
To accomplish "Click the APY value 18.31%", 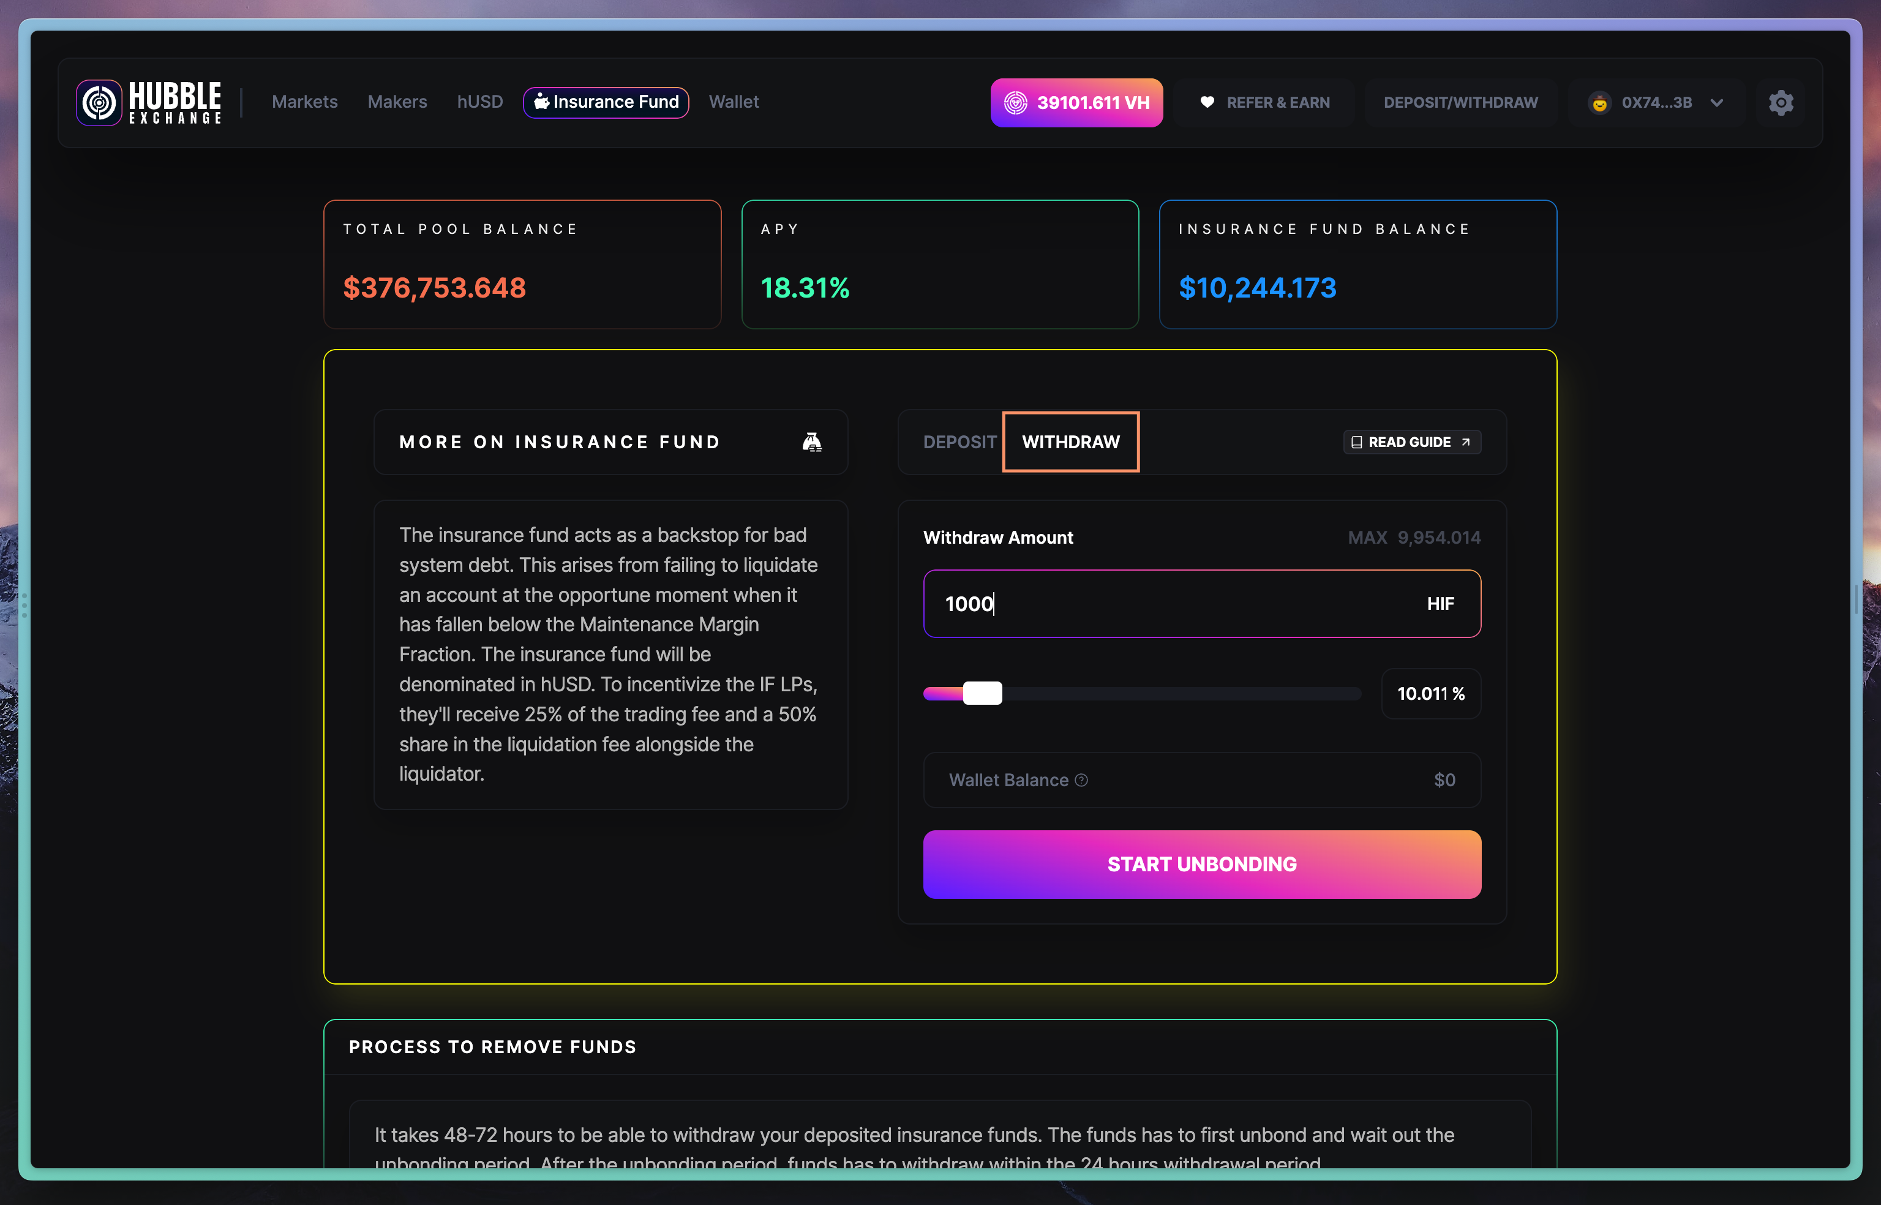I will click(x=805, y=288).
